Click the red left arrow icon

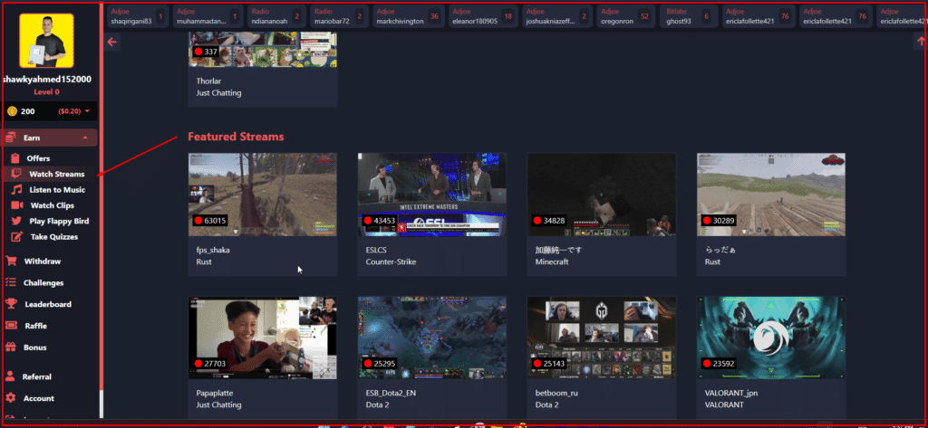pyautogui.click(x=112, y=42)
